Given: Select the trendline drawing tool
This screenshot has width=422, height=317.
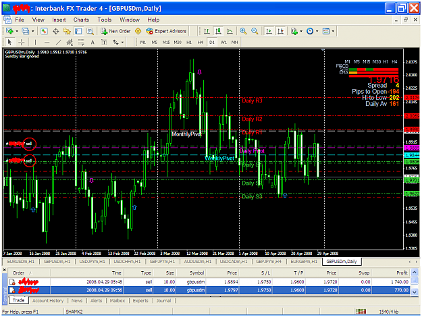Looking at the screenshot, I should [58, 42].
